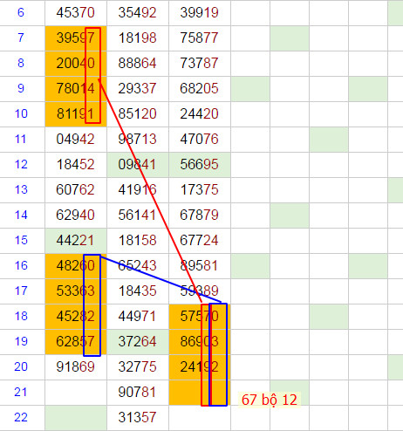
Task: Select cell containing 89581
Action: (200, 266)
